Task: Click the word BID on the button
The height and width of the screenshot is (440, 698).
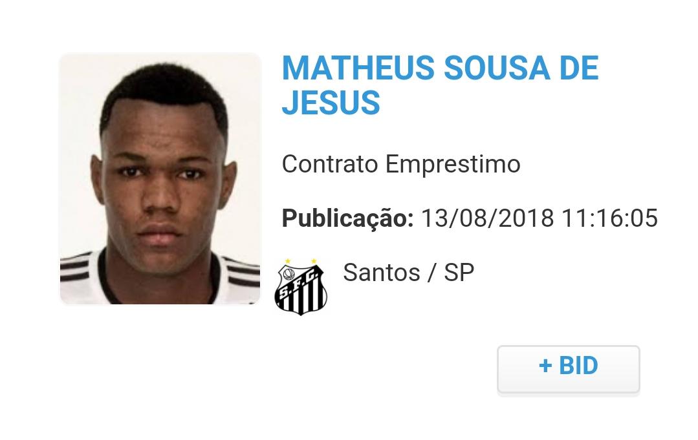Action: tap(578, 366)
